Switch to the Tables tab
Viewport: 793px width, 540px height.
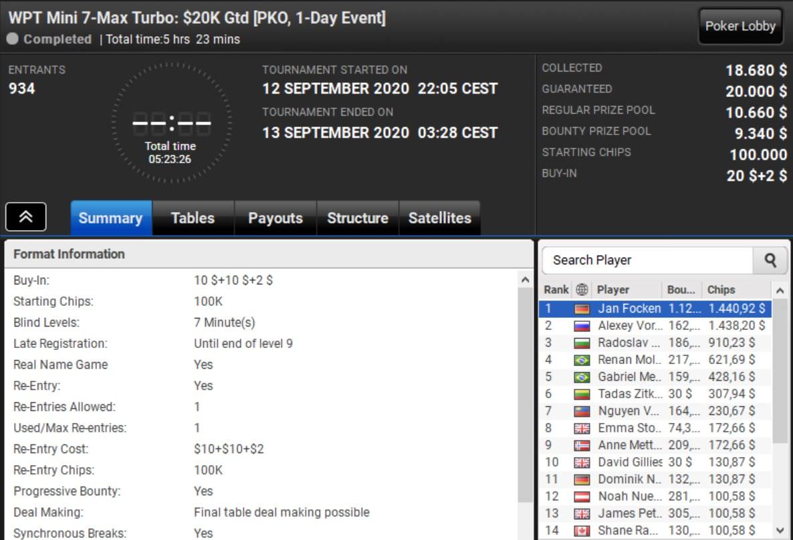coord(193,218)
